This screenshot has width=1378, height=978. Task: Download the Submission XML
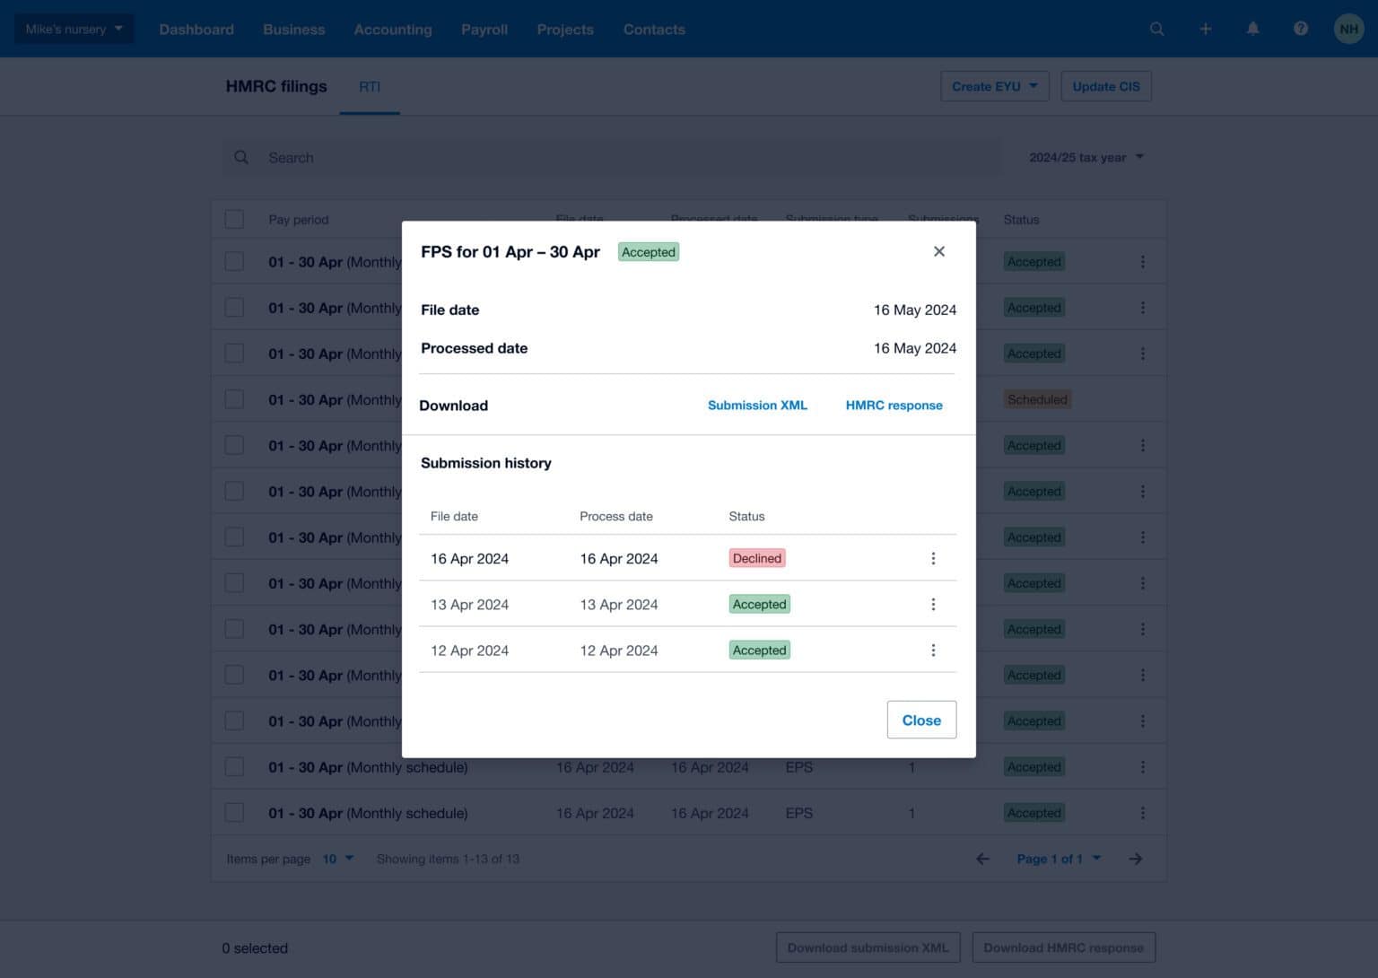756,405
